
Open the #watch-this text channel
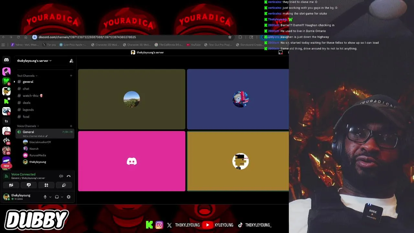(x=45, y=96)
